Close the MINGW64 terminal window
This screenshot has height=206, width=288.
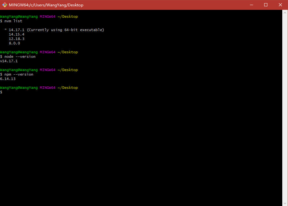(x=280, y=5)
